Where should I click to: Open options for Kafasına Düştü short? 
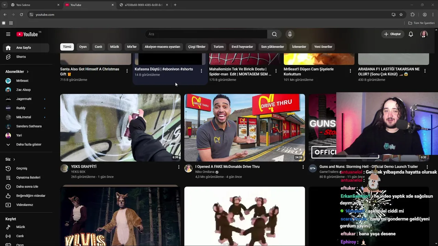coord(201,71)
